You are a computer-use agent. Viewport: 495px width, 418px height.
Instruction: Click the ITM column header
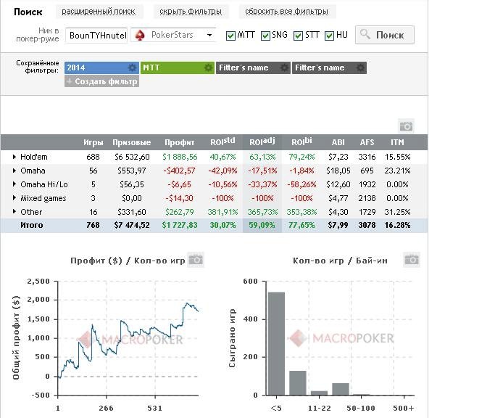coord(397,143)
